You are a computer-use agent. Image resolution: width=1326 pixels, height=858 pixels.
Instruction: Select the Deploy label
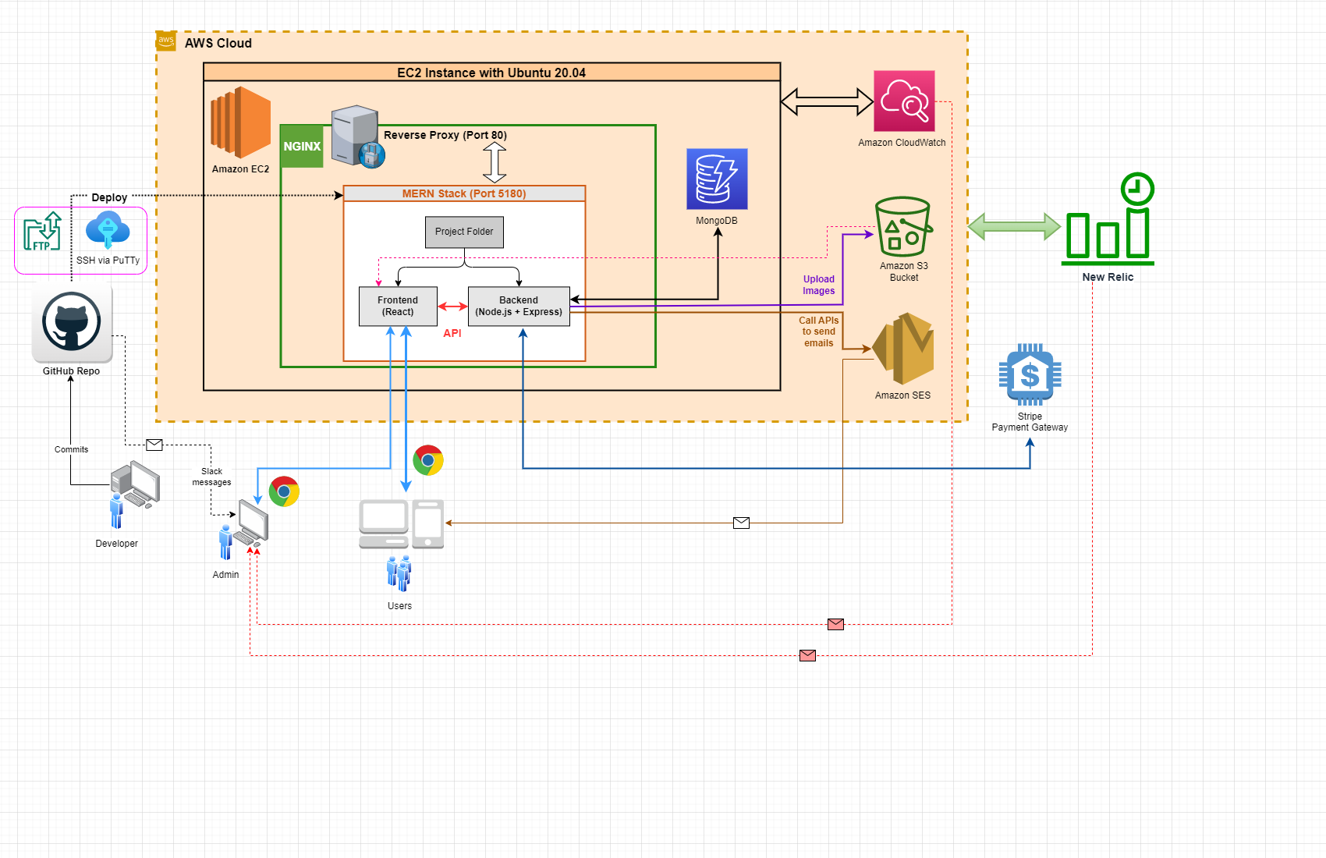point(109,197)
